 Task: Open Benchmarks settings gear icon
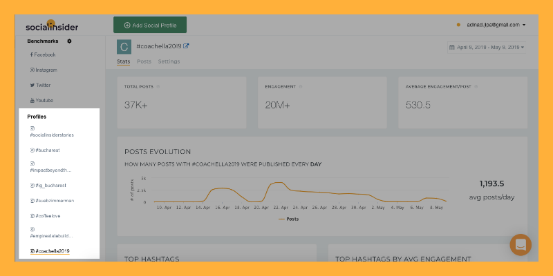[70, 41]
